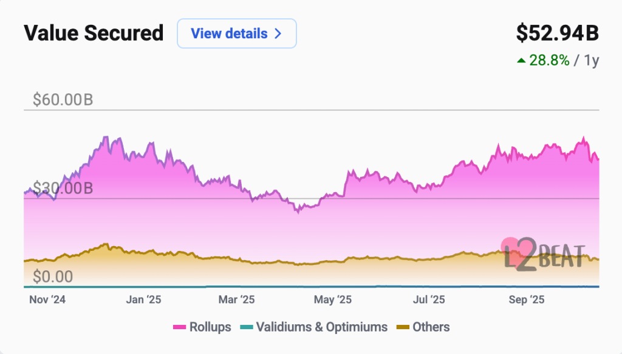The width and height of the screenshot is (622, 354).
Task: Click the $52.94B total value
Action: (x=557, y=33)
